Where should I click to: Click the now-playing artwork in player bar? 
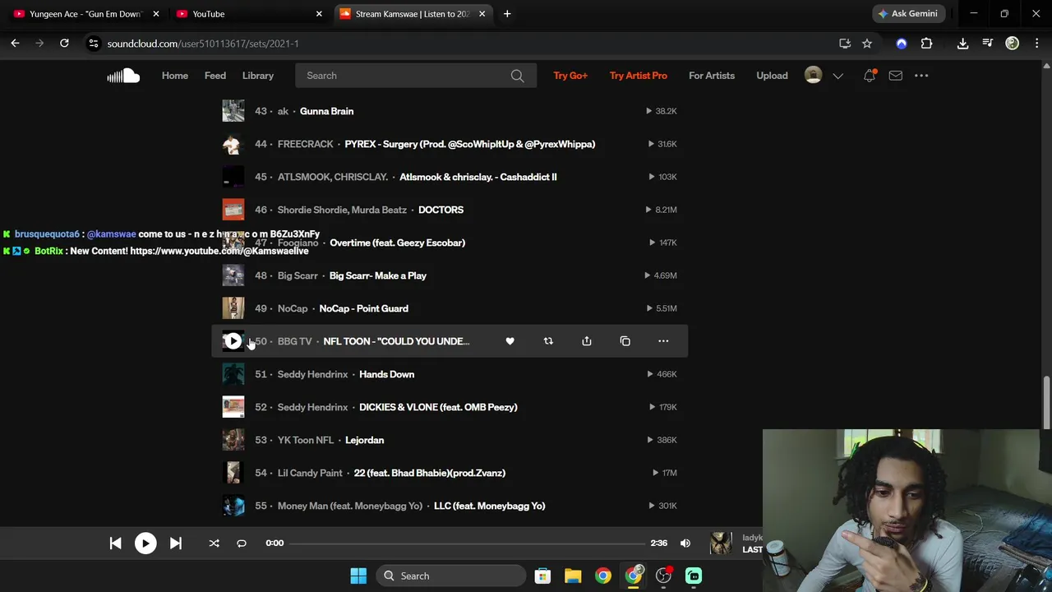(721, 543)
